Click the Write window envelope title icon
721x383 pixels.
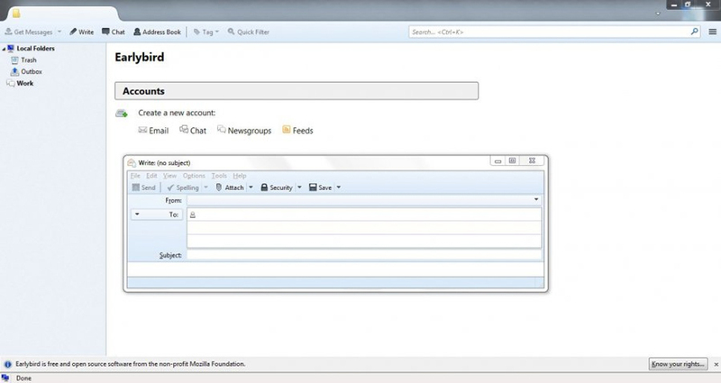click(x=132, y=163)
